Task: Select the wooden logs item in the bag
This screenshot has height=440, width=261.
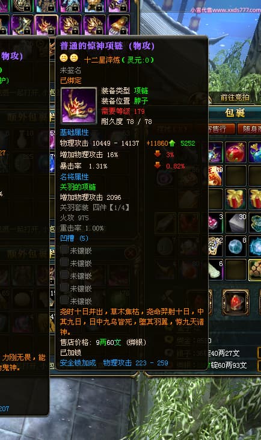Action: point(255,270)
